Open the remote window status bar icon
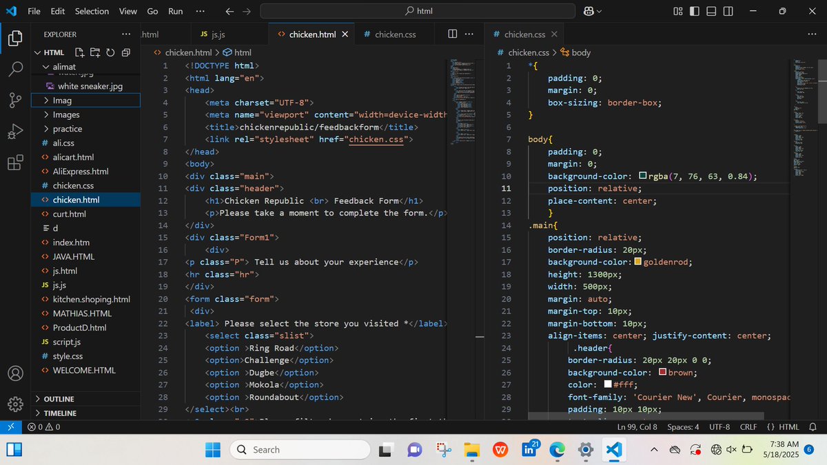Screen dimensions: 827x465 tap(10, 427)
